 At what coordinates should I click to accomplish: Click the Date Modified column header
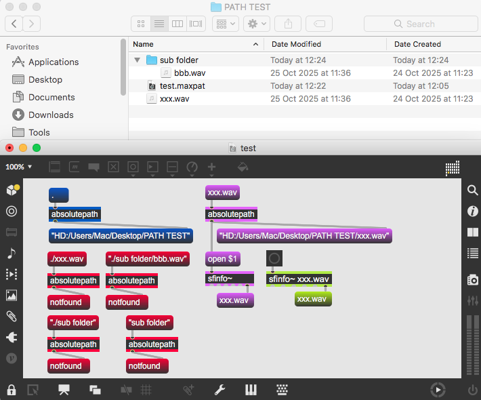click(296, 44)
